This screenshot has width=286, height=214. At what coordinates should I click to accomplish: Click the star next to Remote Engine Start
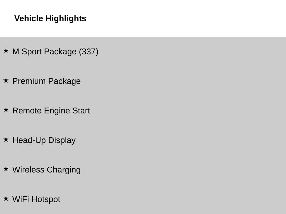tap(6, 110)
